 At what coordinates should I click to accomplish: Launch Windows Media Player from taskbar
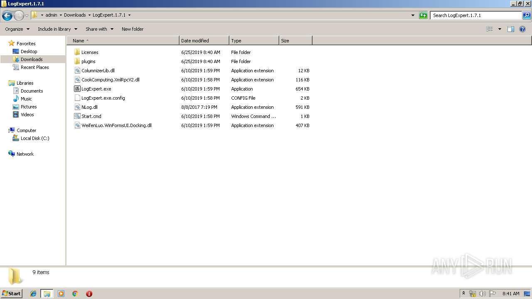tap(61, 294)
